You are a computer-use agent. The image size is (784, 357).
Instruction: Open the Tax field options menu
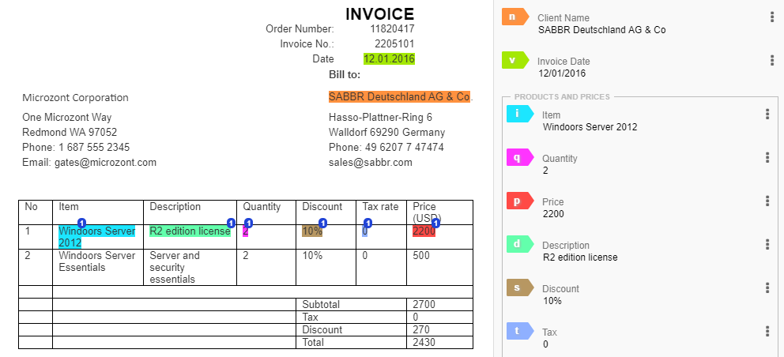pyautogui.click(x=767, y=332)
